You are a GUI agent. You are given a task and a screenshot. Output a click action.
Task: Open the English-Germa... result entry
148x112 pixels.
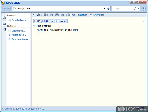pyautogui.click(x=18, y=20)
